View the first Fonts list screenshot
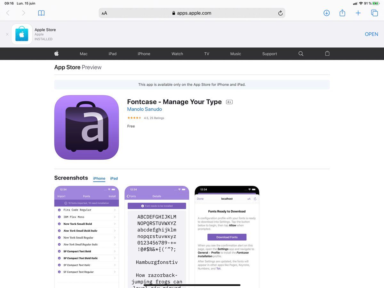The width and height of the screenshot is (384, 288). (86, 237)
